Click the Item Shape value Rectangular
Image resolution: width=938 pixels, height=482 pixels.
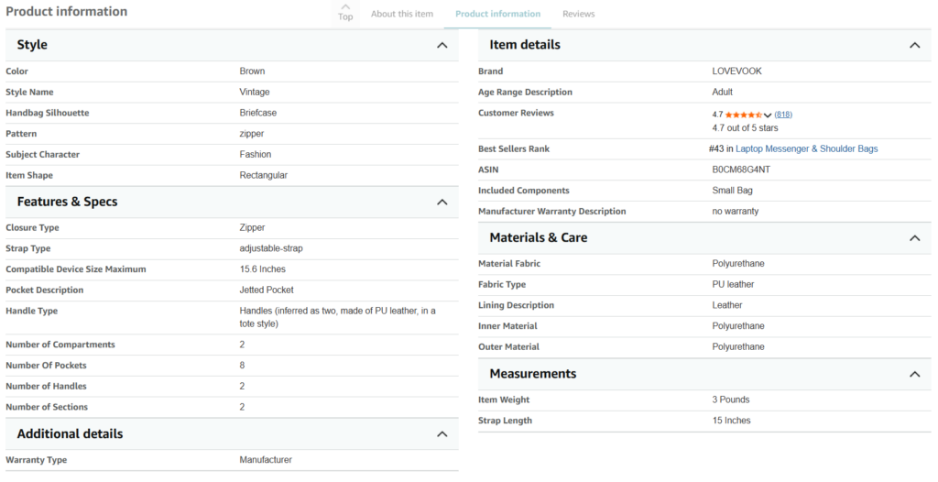(263, 175)
